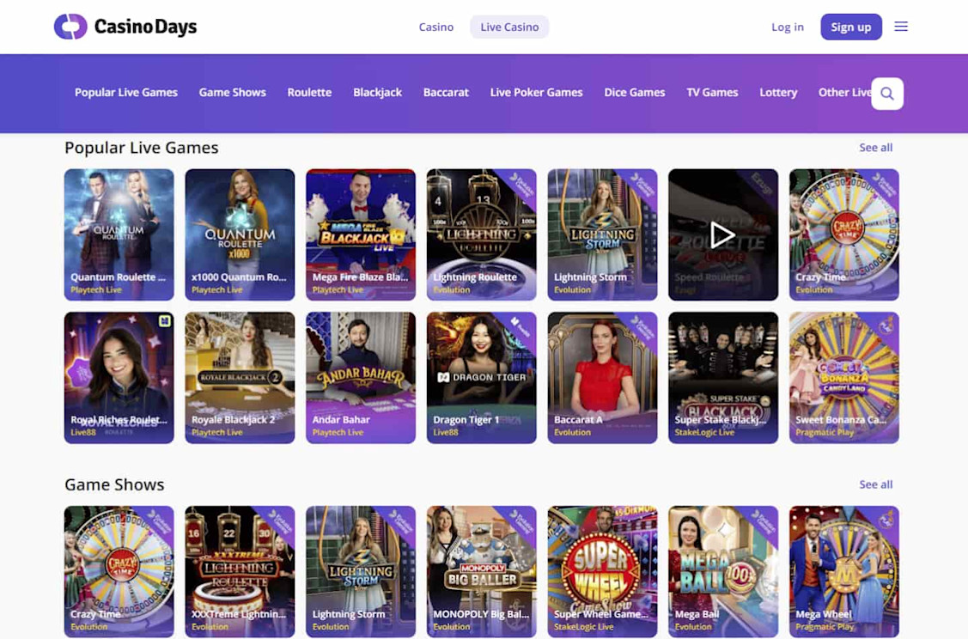Click the Log in link
The image size is (968, 639).
(x=788, y=27)
